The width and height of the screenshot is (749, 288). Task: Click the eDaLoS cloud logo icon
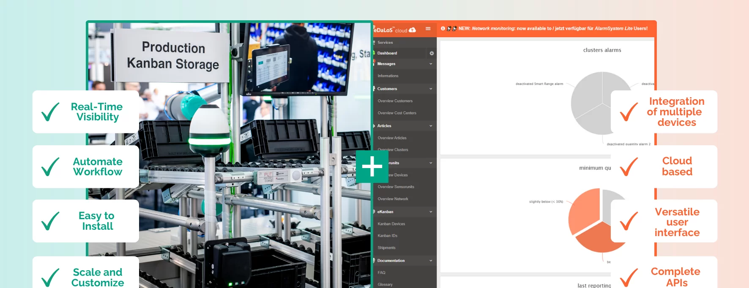[x=412, y=30]
